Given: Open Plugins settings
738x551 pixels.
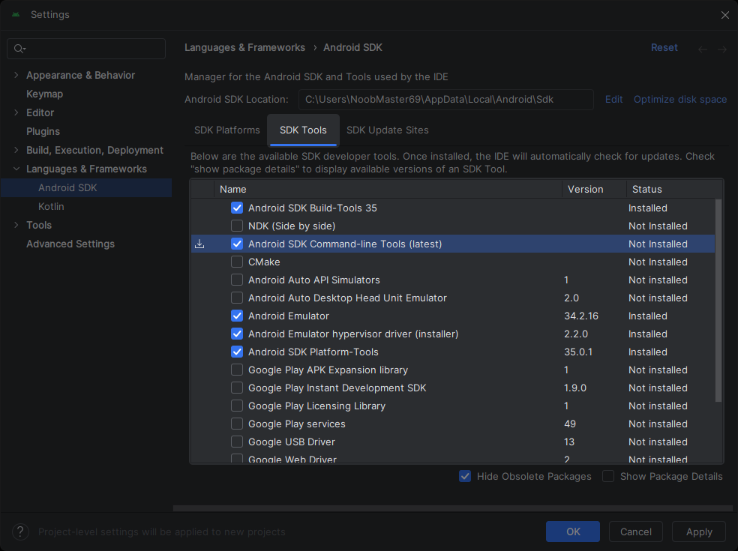Looking at the screenshot, I should [43, 131].
